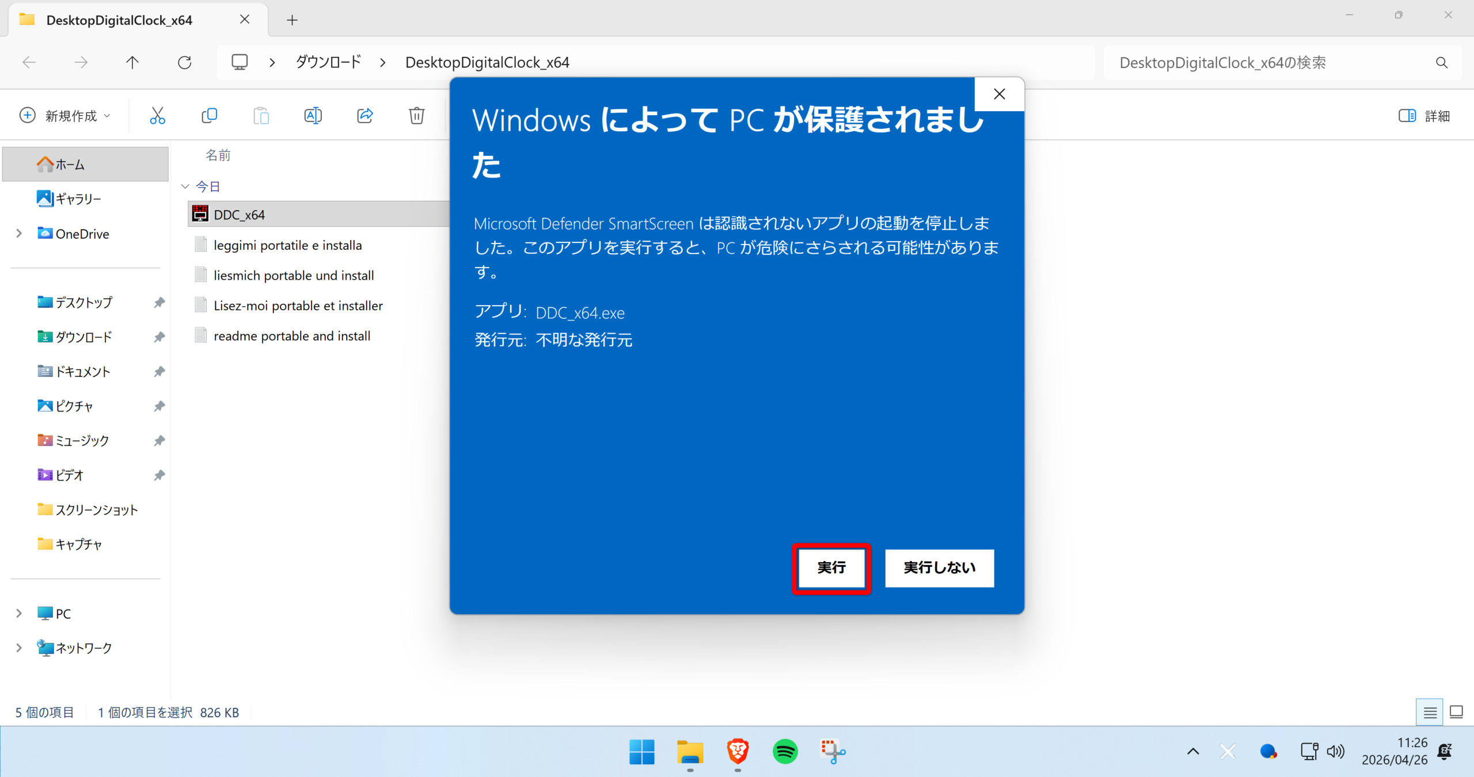Click the Rename icon in toolbar
Image resolution: width=1474 pixels, height=777 pixels.
click(313, 116)
